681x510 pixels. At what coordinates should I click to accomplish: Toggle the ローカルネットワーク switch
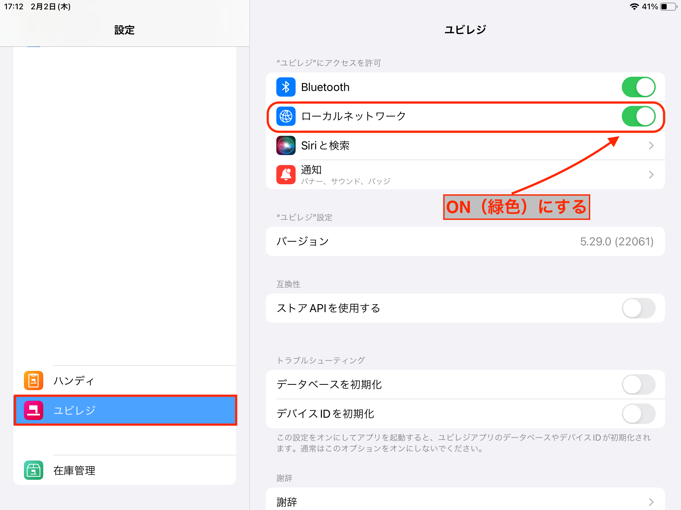pyautogui.click(x=638, y=116)
